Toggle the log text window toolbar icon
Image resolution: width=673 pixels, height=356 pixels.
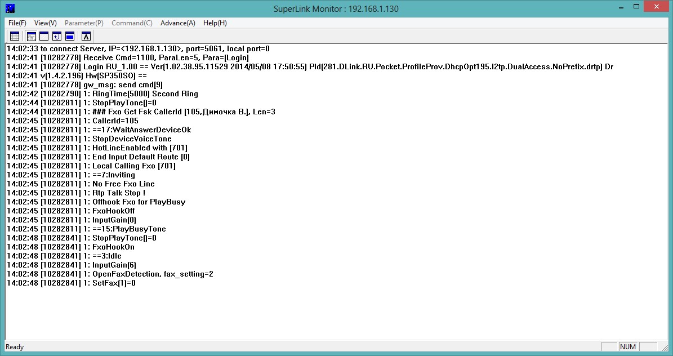pos(32,37)
